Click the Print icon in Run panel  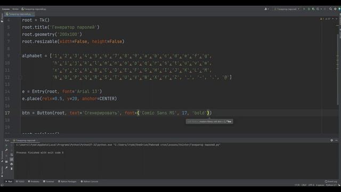pos(12,164)
